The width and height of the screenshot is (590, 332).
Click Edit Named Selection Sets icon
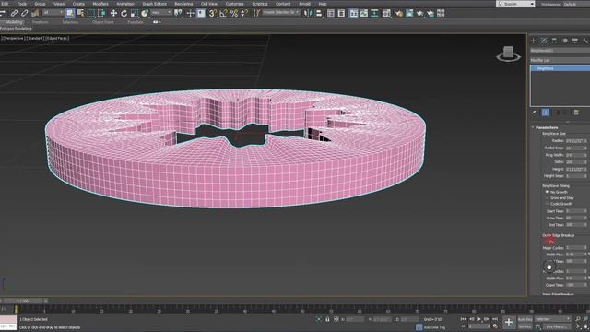[x=256, y=13]
